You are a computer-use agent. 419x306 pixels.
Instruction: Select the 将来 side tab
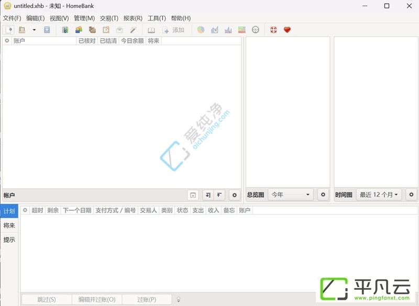coord(9,225)
